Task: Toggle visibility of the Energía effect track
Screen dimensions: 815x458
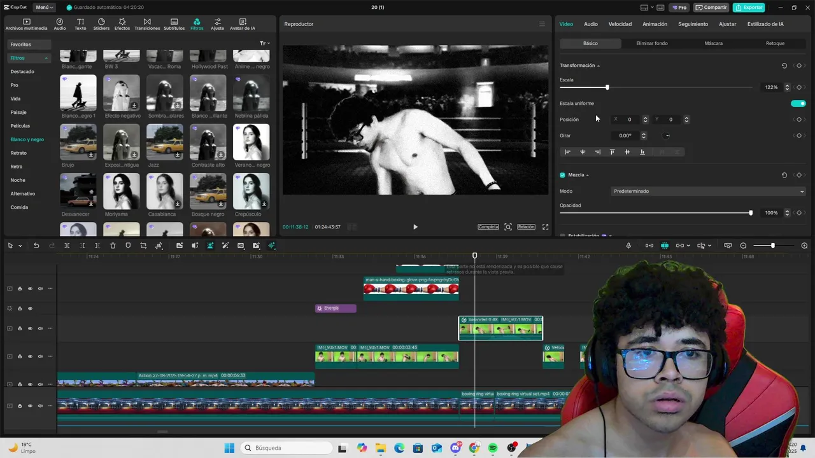Action: [30, 309]
